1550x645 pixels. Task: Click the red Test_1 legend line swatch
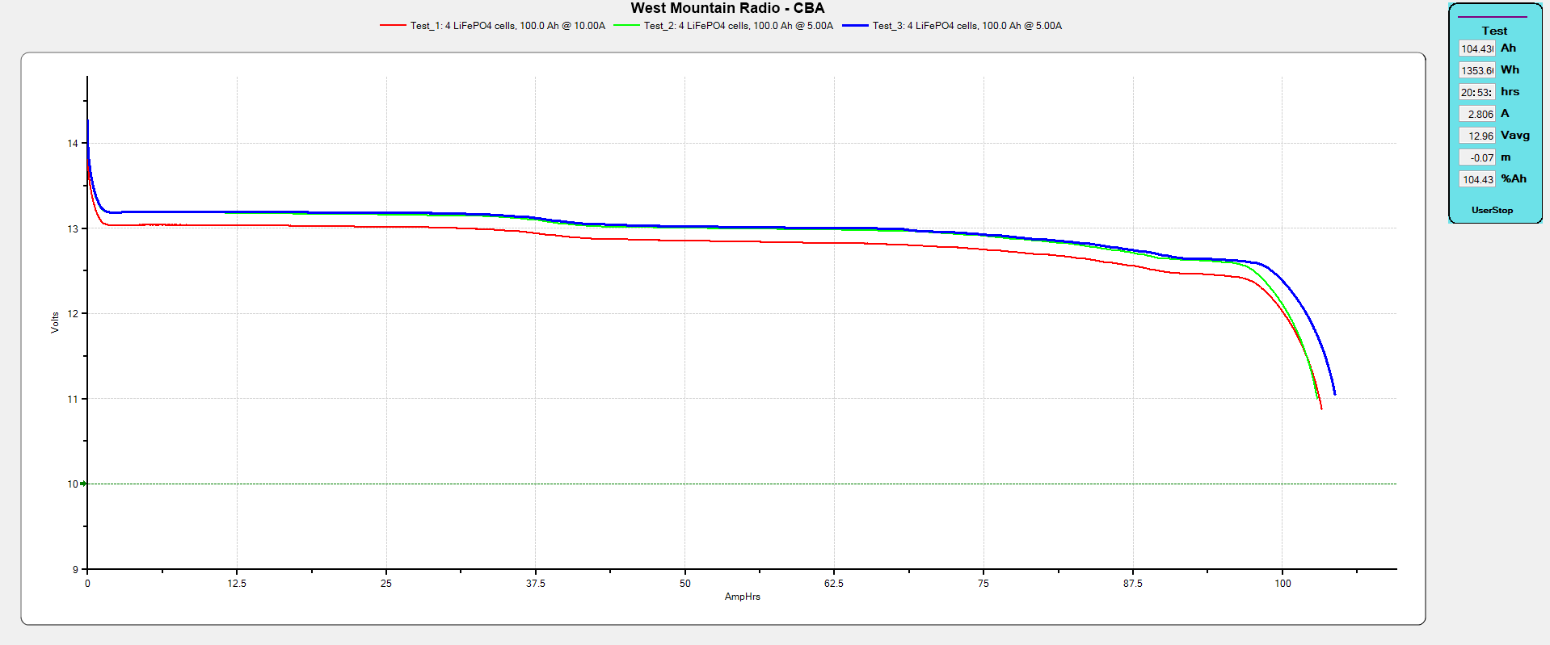[393, 26]
